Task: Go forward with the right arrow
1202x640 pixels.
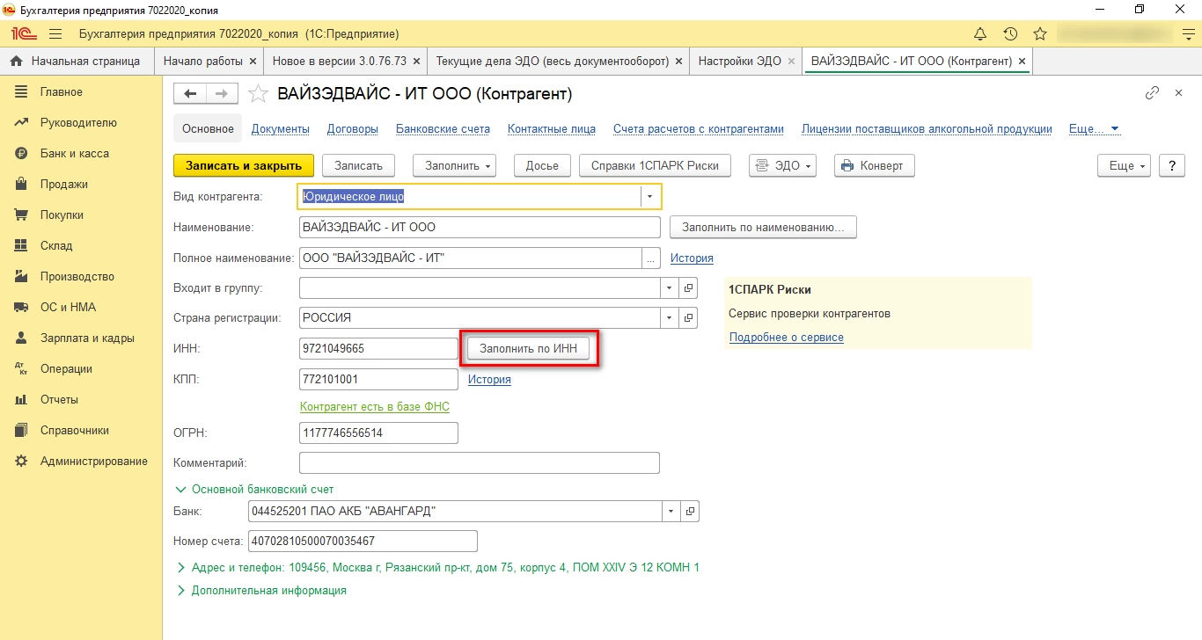Action: (x=222, y=93)
